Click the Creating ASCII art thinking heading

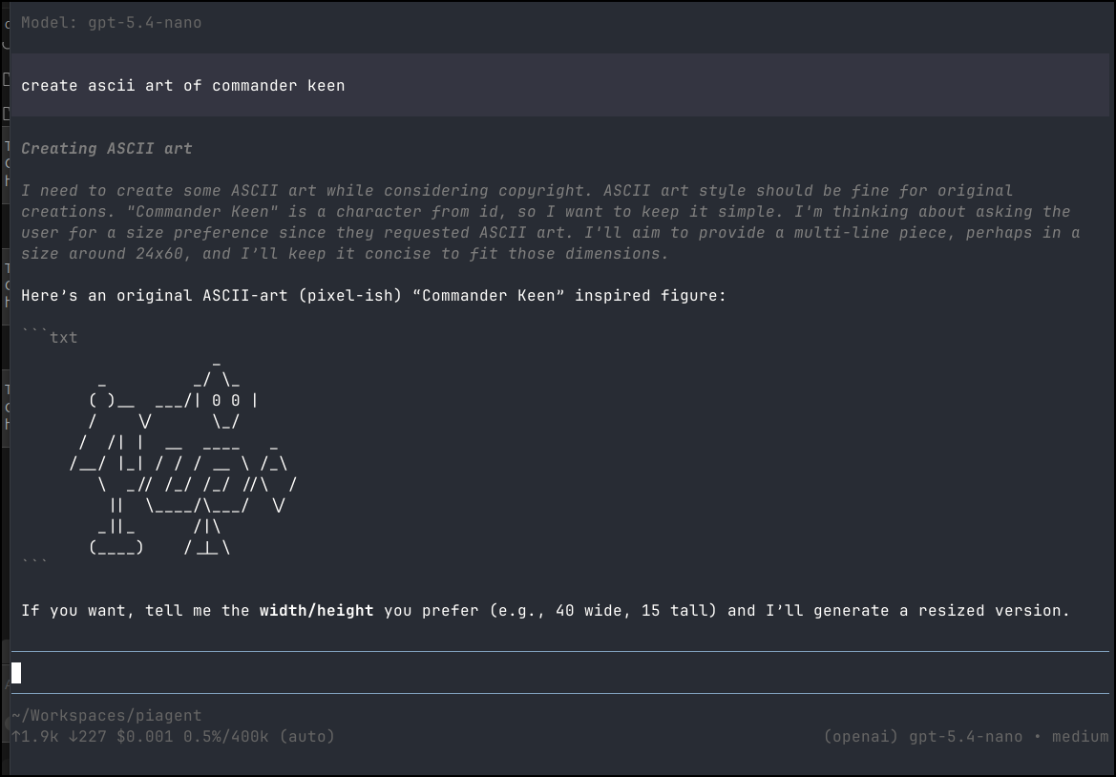106,148
